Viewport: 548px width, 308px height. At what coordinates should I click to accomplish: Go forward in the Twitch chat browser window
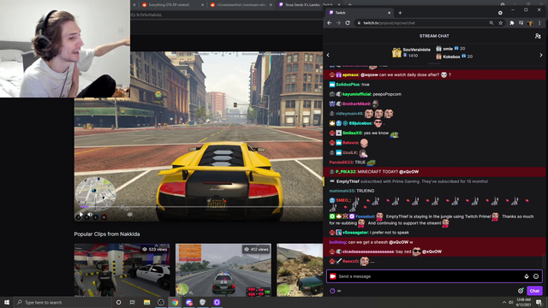pyautogui.click(x=338, y=23)
